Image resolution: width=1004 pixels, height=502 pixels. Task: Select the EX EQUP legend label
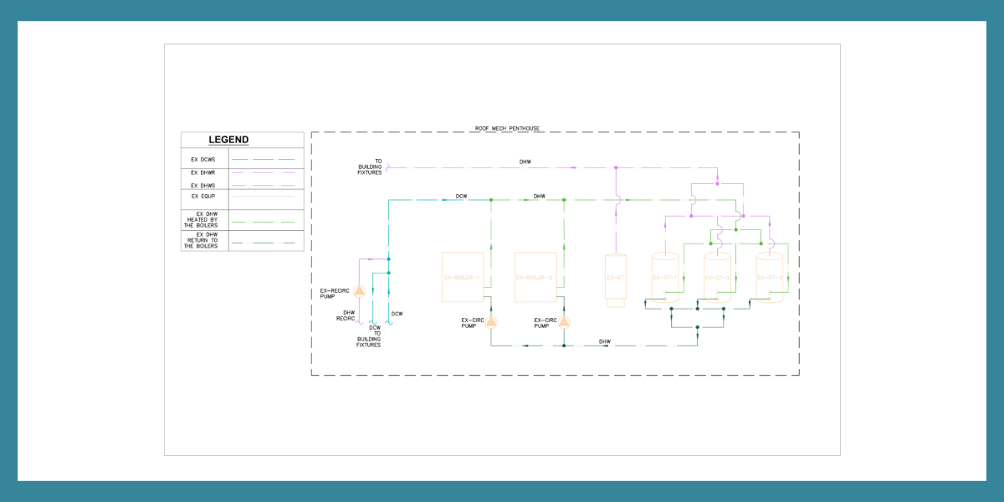pyautogui.click(x=204, y=196)
